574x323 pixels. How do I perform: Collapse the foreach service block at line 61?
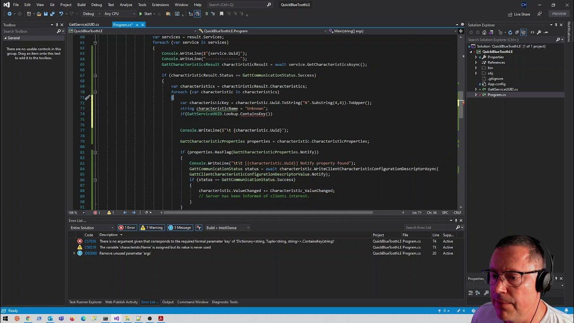95,43
